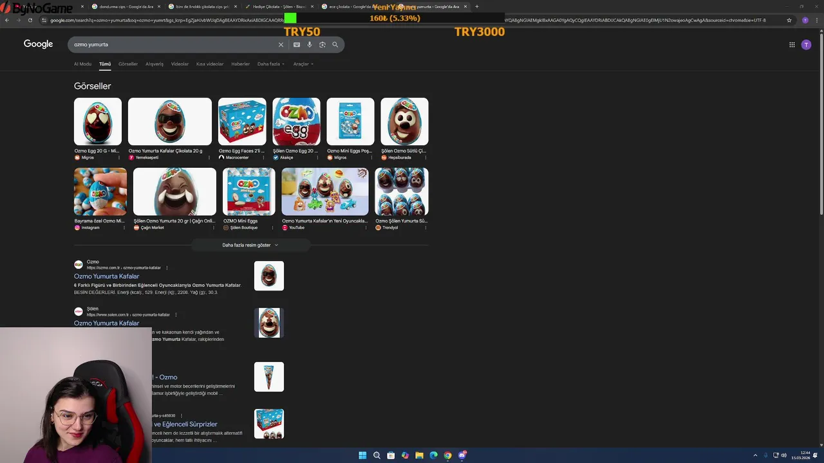Open Ozmo Yumurta Kafalar ozmo.com.tr link

(106, 277)
